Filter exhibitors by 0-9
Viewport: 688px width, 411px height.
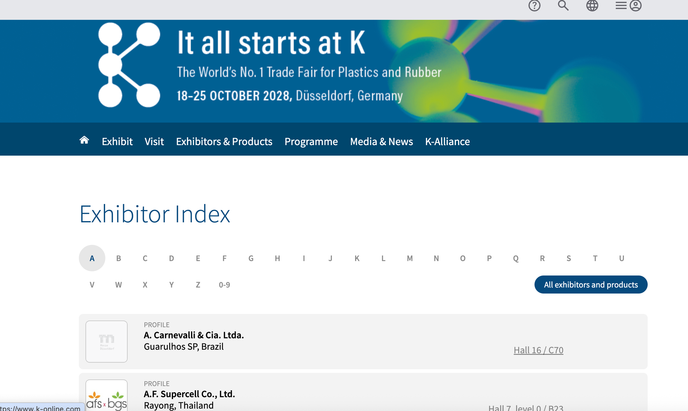(224, 285)
